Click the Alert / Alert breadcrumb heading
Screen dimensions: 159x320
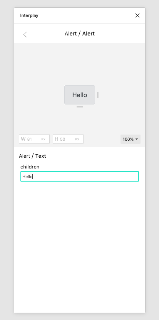(x=80, y=34)
